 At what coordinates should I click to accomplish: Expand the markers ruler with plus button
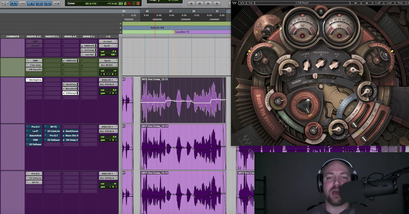pyautogui.click(x=121, y=32)
